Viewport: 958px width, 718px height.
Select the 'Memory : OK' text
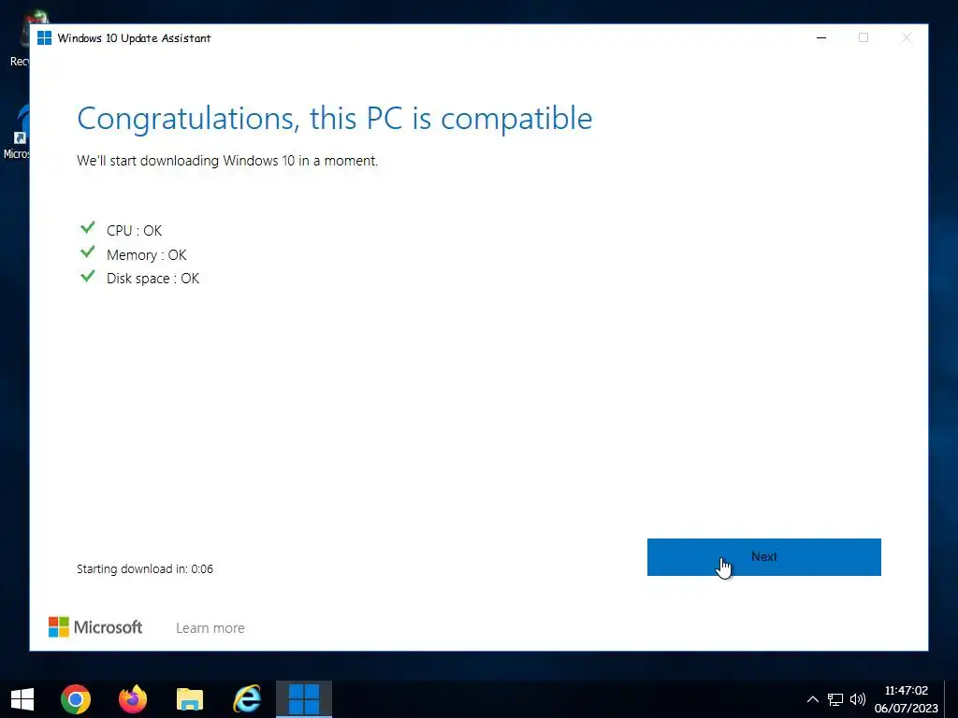[x=147, y=254]
